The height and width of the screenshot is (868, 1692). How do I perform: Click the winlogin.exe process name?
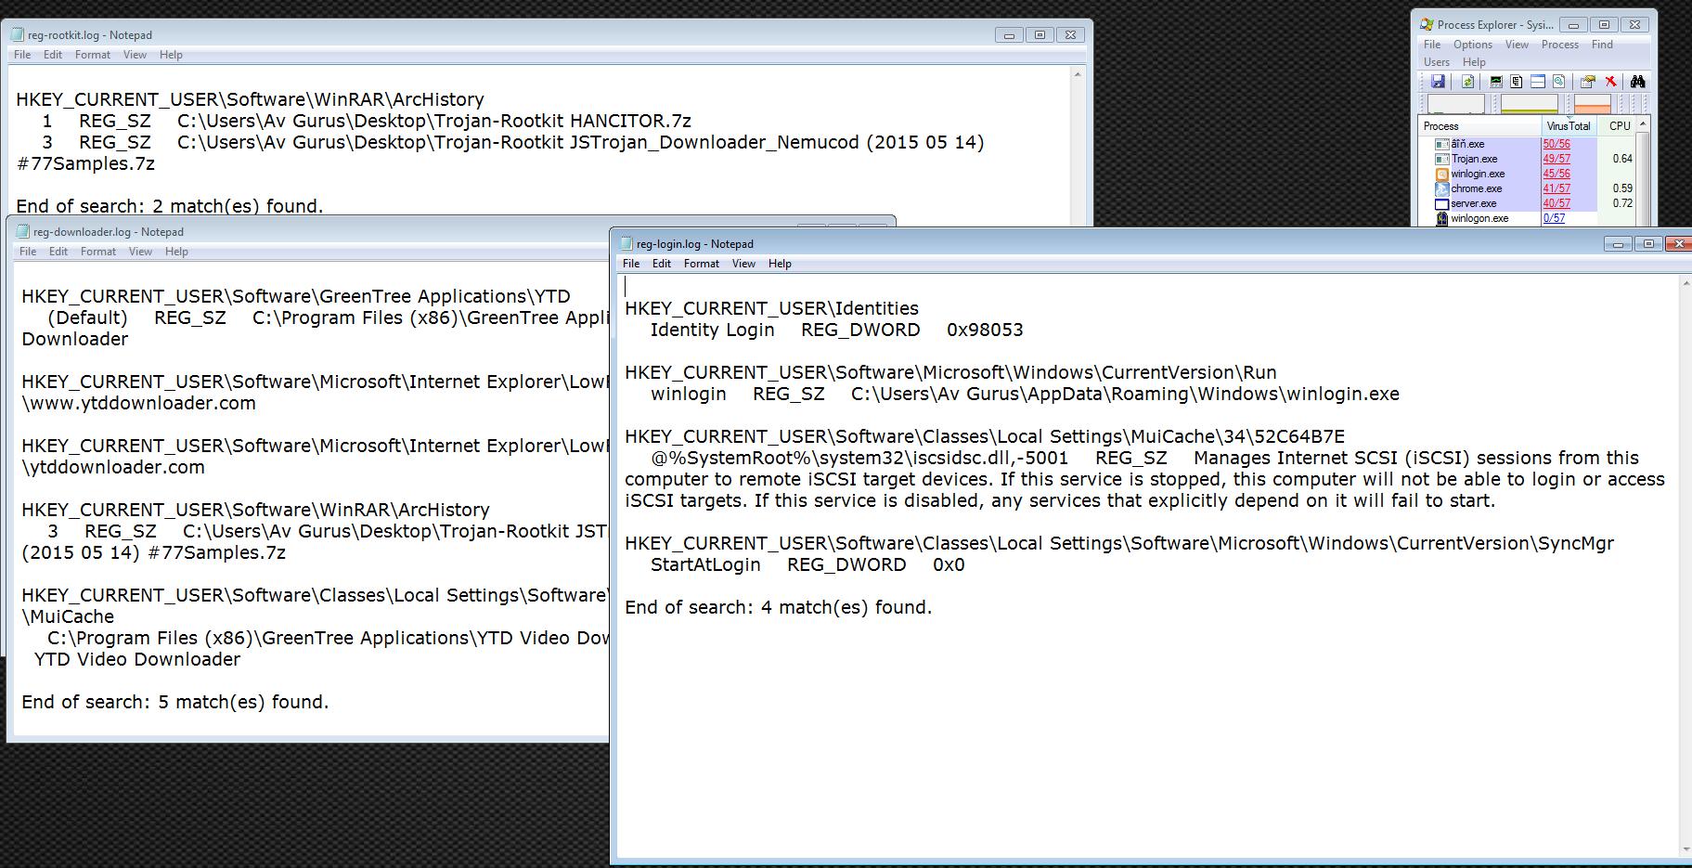pos(1478,174)
